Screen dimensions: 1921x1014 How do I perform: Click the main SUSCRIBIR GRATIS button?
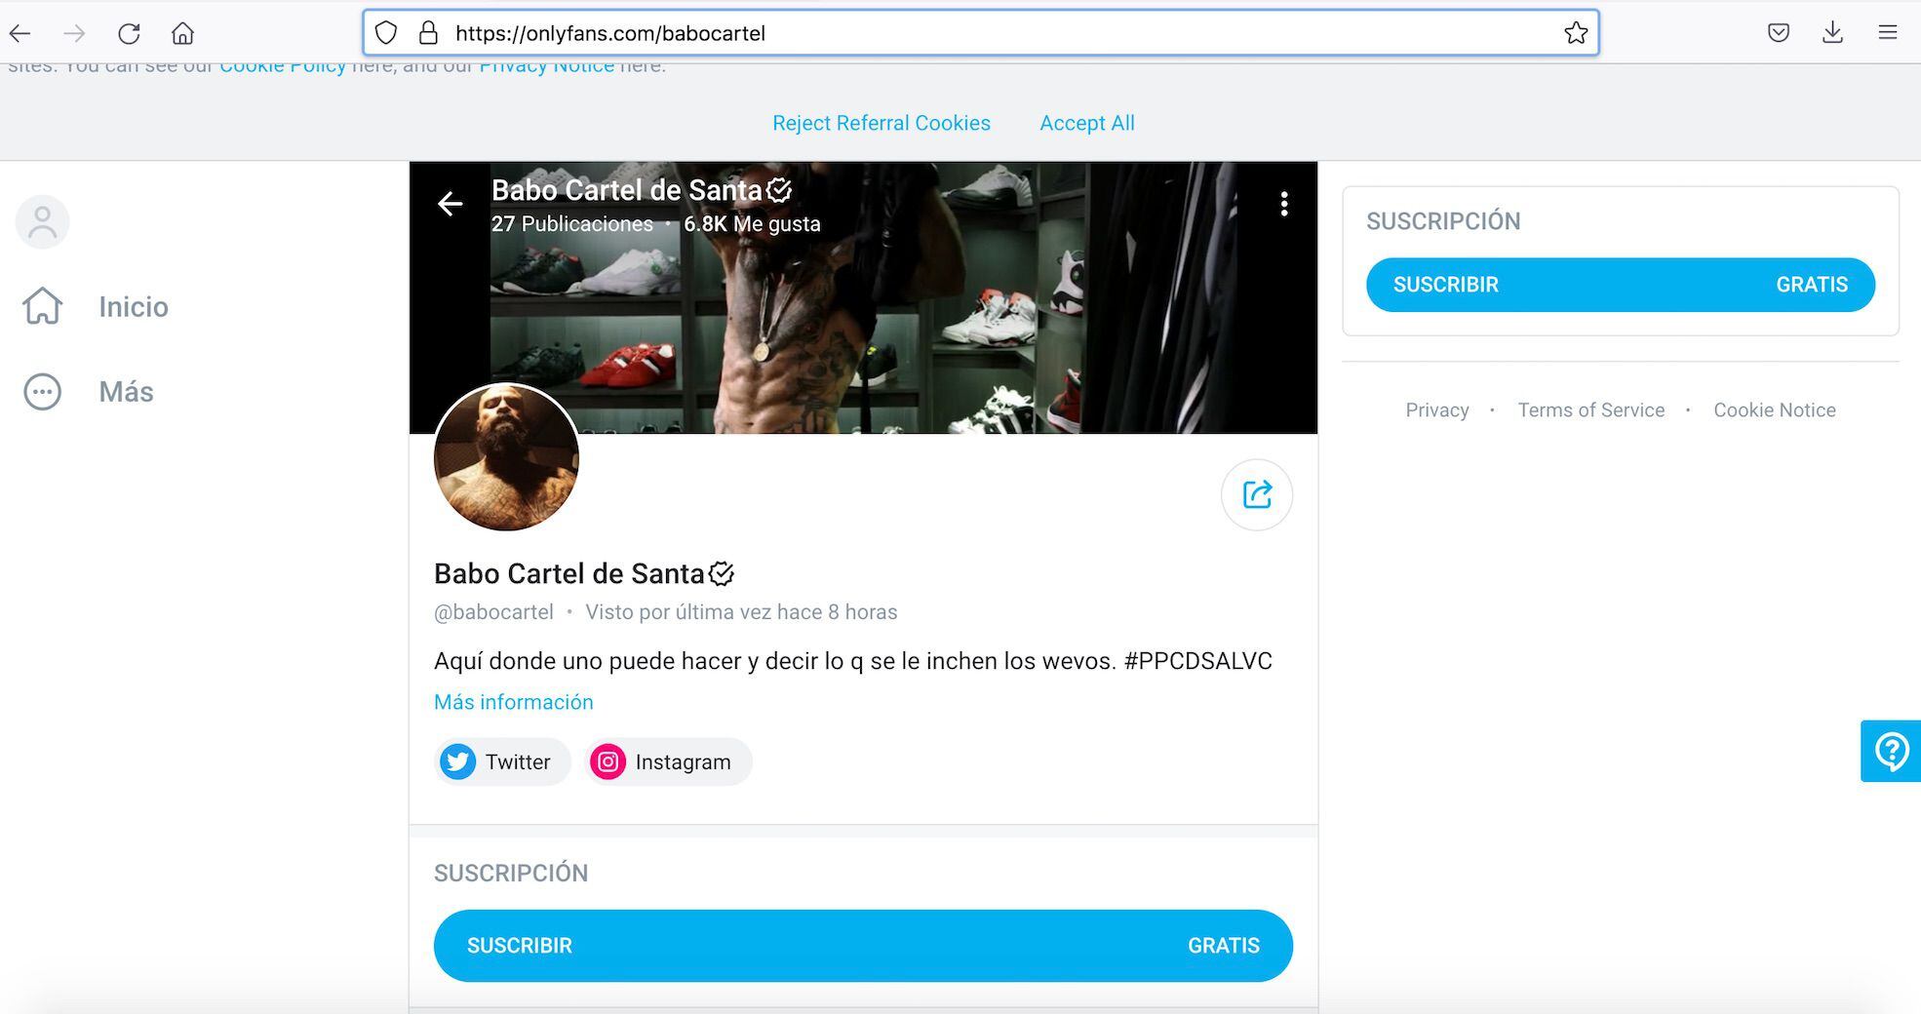point(863,946)
